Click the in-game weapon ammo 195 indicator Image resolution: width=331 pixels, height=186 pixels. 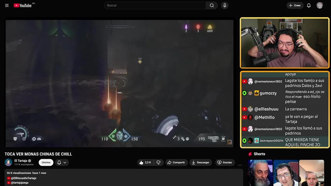point(202,139)
